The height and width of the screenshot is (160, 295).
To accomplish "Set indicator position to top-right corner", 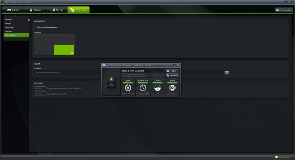I will 64,40.
